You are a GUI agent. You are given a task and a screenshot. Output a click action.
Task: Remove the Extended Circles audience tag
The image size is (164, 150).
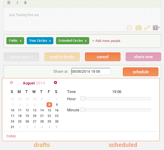click(86, 41)
